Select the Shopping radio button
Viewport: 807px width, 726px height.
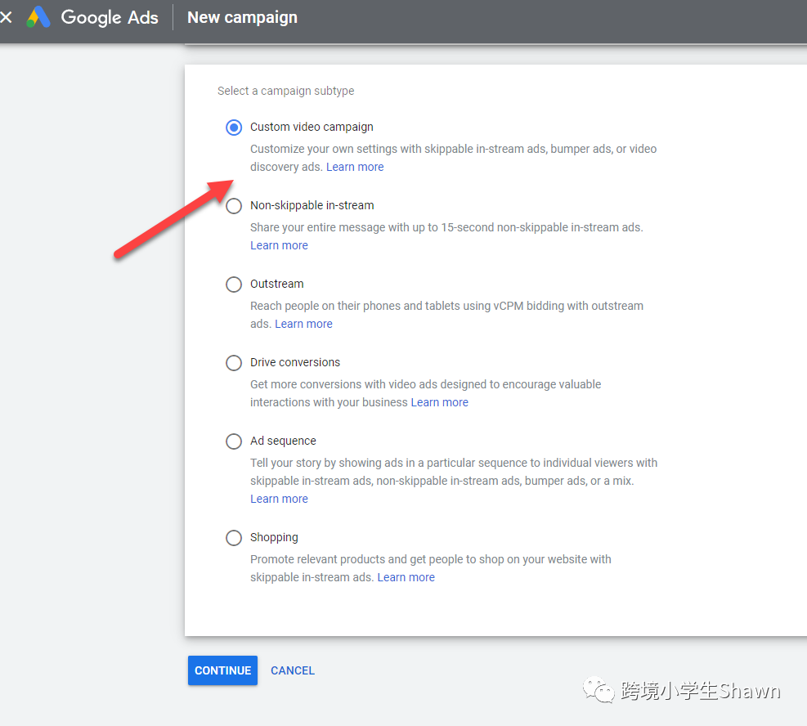click(x=234, y=538)
